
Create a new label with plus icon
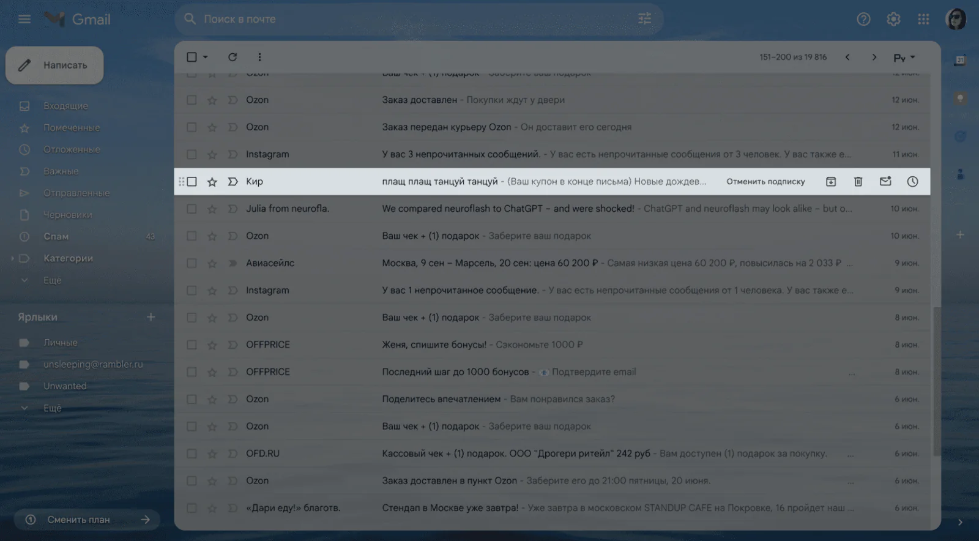point(151,317)
